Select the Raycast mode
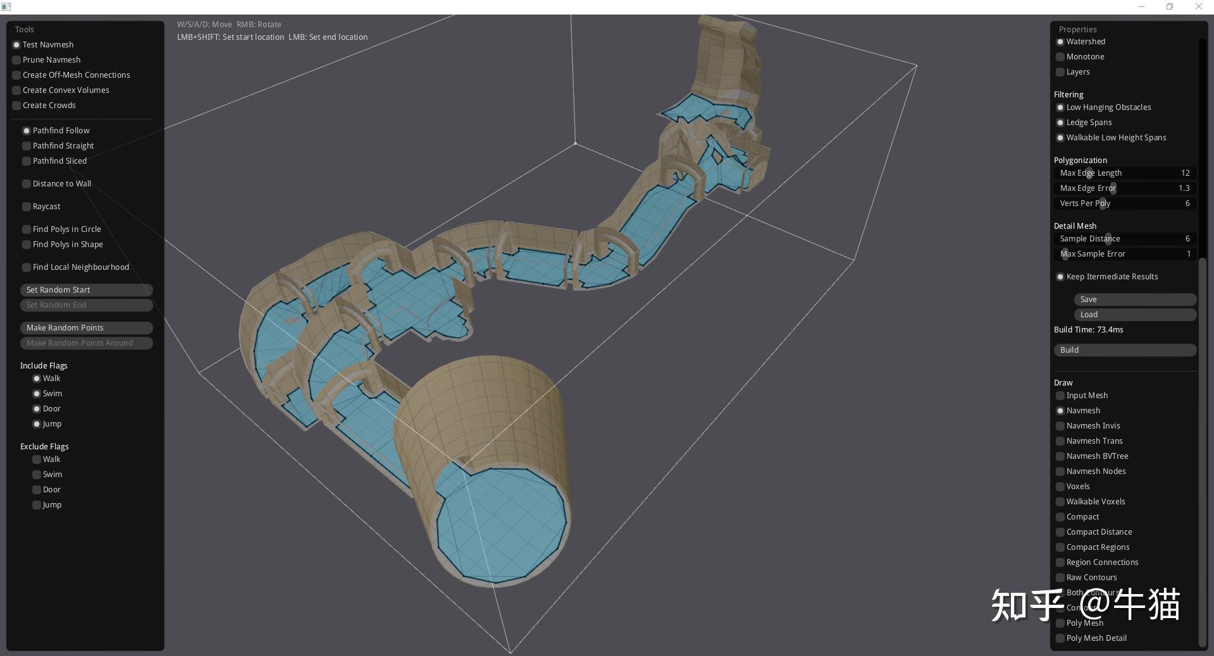 coord(27,207)
